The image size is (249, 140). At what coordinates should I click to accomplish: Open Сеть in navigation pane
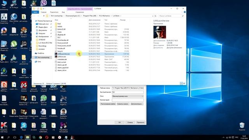point(39,61)
